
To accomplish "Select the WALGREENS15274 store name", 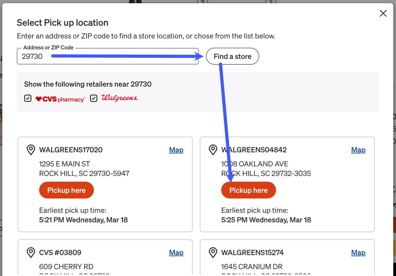I will tap(253, 253).
